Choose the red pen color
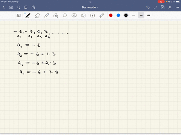Image resolution: width=181 pixels, height=135 pixels. point(111,15)
